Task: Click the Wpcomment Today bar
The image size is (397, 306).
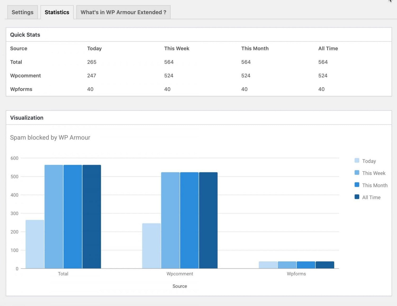Action: click(x=151, y=246)
